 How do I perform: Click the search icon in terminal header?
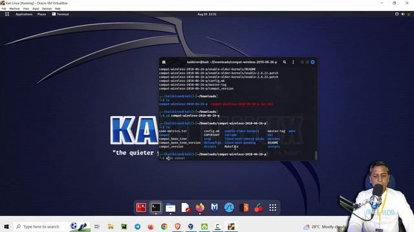click(285, 62)
